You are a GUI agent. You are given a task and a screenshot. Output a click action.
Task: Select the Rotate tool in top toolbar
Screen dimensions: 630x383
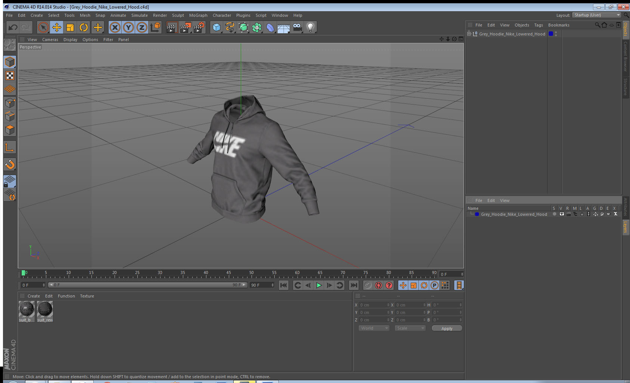point(84,27)
